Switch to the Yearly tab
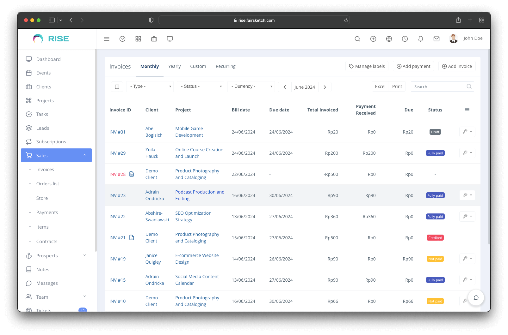Viewport: 508px width, 335px height. click(174, 66)
